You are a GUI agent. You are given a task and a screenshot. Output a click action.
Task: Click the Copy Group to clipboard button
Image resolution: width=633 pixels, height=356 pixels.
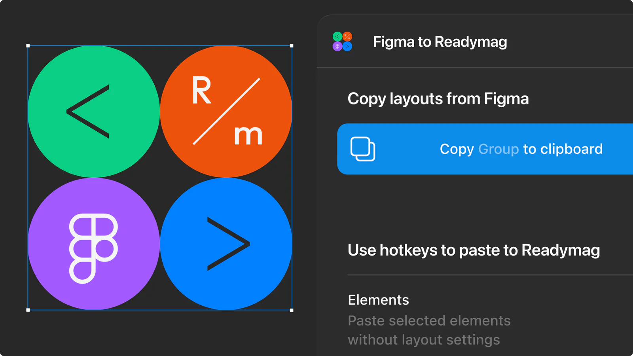tap(485, 149)
